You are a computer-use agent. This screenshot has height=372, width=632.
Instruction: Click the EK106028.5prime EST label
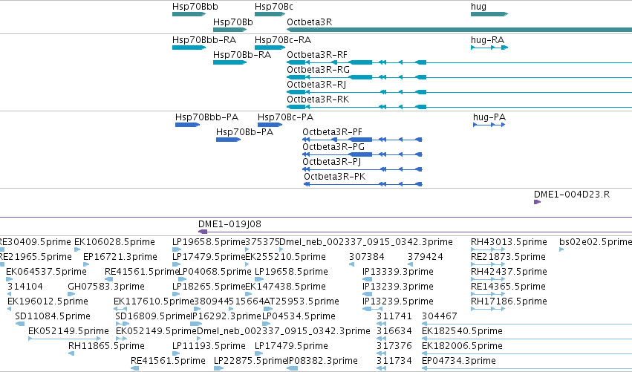click(114, 242)
